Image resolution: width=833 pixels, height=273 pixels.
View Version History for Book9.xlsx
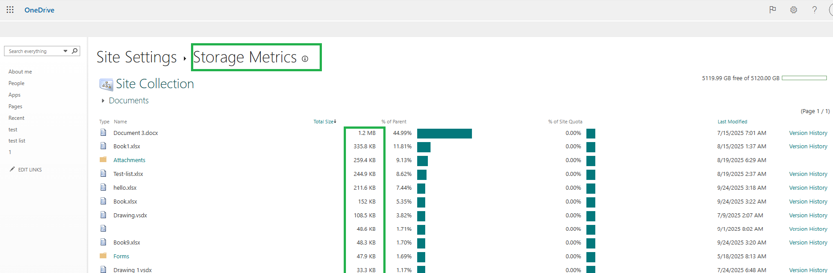[808, 242]
